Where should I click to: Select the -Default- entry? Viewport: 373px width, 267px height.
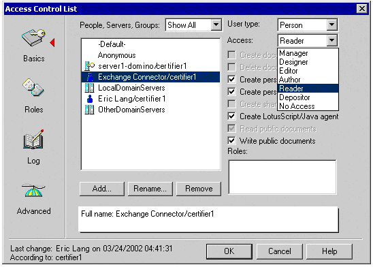click(150, 44)
